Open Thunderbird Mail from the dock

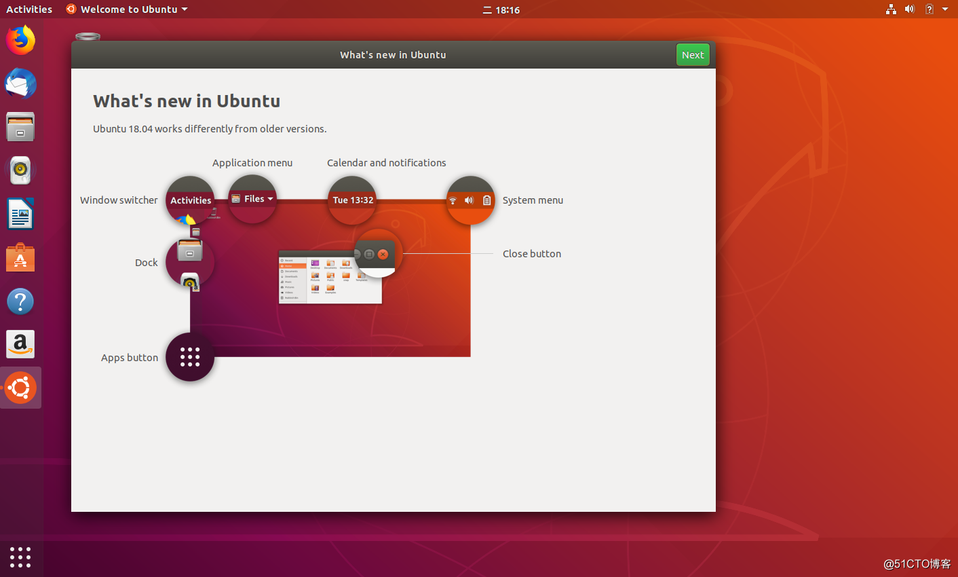(20, 83)
